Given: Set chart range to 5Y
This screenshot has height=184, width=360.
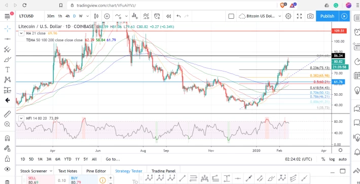Looking at the screenshot, I should click(x=86, y=159).
